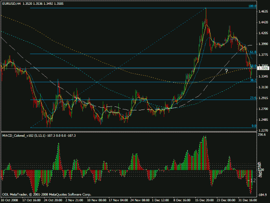Click the 1.4420 price axis value
Image resolution: width=270 pixels, height=203 pixels.
(x=263, y=22)
